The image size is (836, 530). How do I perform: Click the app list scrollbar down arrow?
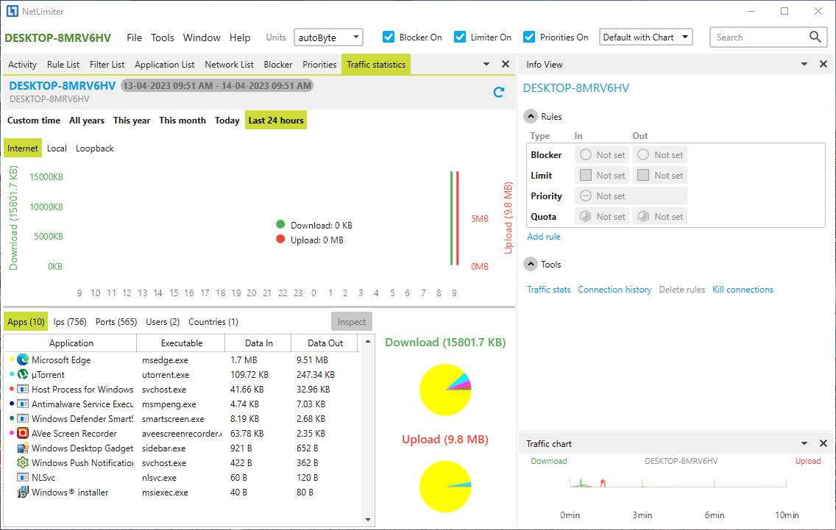point(368,520)
